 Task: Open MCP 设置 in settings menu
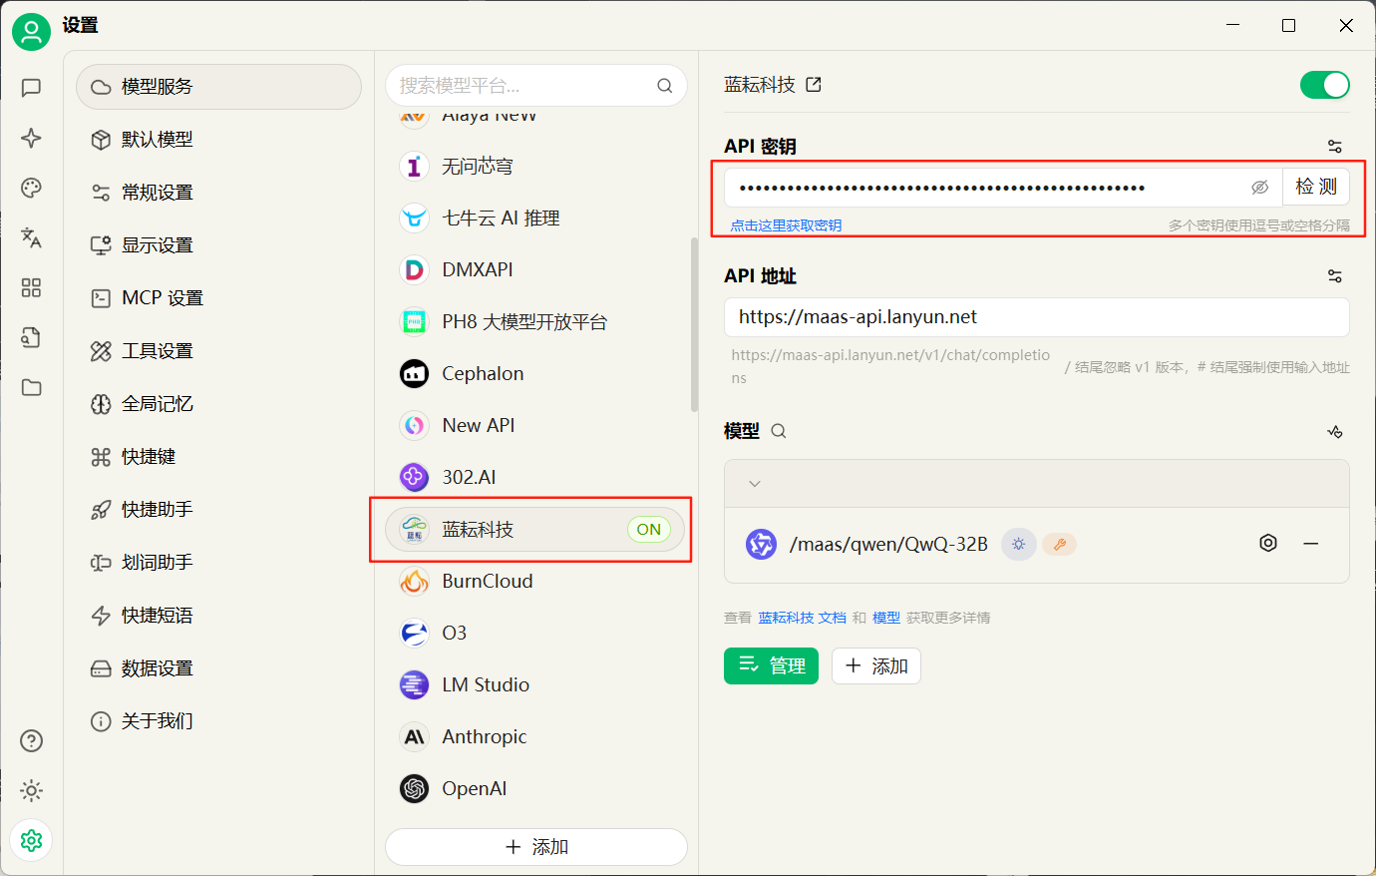click(x=218, y=298)
